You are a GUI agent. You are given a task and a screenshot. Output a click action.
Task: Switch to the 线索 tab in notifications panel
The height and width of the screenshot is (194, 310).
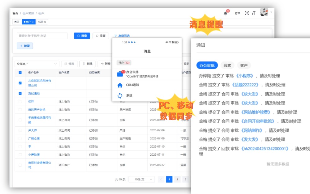point(227,65)
